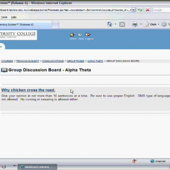The height and width of the screenshot is (170, 170).
Task: Click inside the URL address bar
Action: tap(66, 10)
